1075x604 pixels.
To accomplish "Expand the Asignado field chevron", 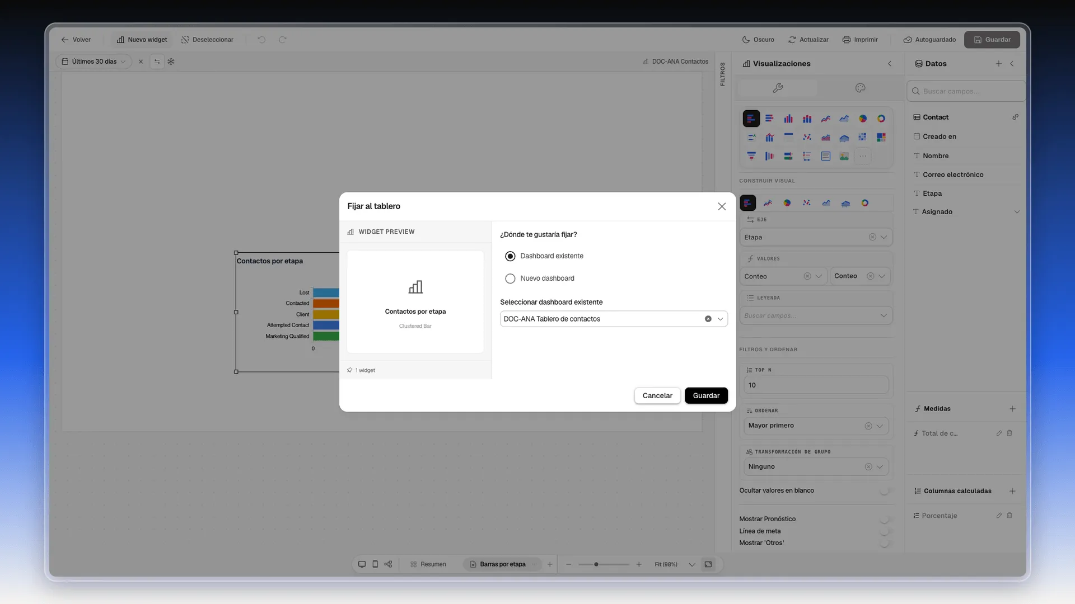I will 1017,212.
